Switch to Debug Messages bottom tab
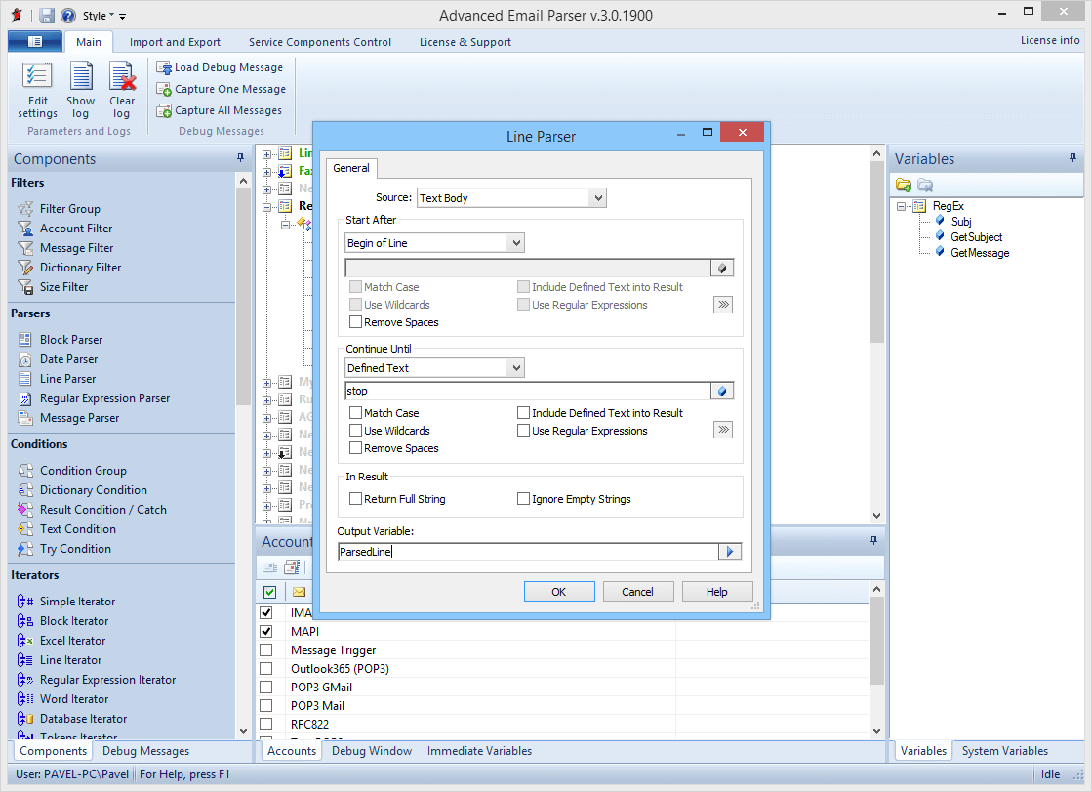The image size is (1092, 792). pos(145,751)
